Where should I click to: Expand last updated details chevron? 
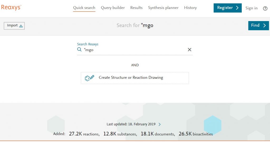point(160,124)
